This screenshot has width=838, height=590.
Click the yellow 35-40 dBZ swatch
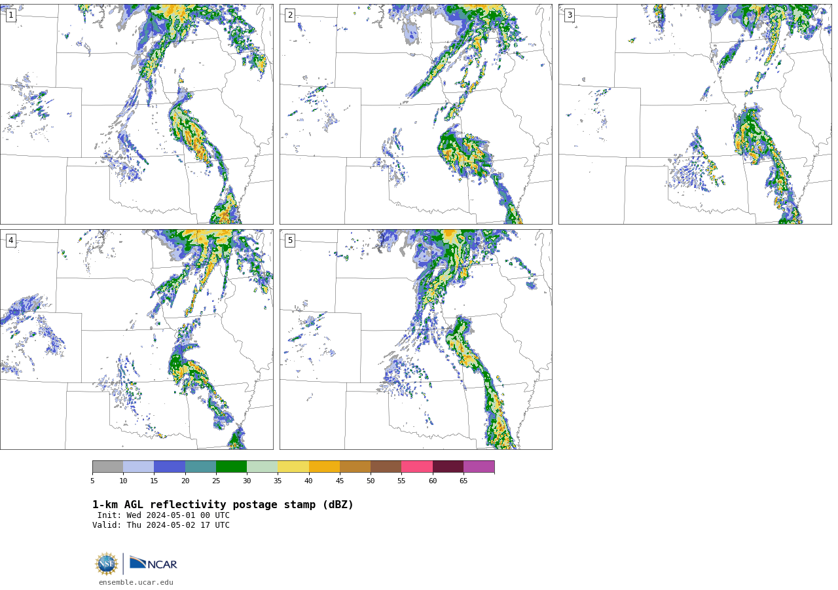tap(293, 467)
